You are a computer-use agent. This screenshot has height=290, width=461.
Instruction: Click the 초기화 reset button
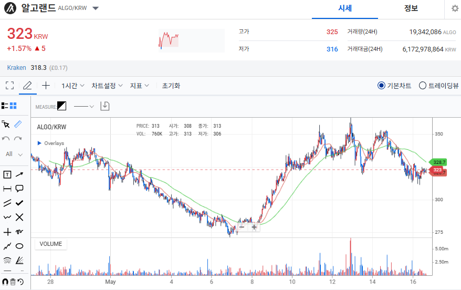coord(171,86)
